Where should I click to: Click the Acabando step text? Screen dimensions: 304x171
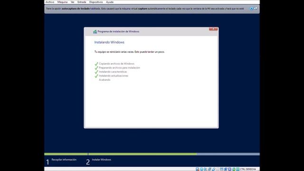click(104, 80)
